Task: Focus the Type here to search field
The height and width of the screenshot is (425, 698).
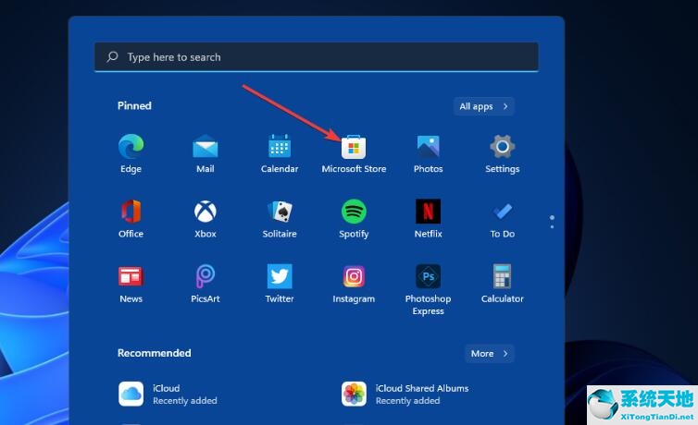Action: click(317, 57)
